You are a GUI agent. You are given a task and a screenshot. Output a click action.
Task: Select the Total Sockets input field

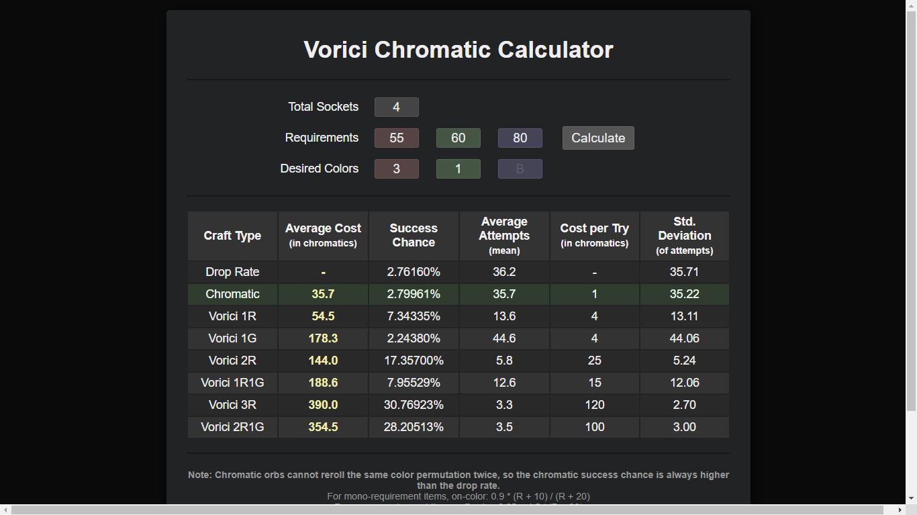click(x=397, y=107)
